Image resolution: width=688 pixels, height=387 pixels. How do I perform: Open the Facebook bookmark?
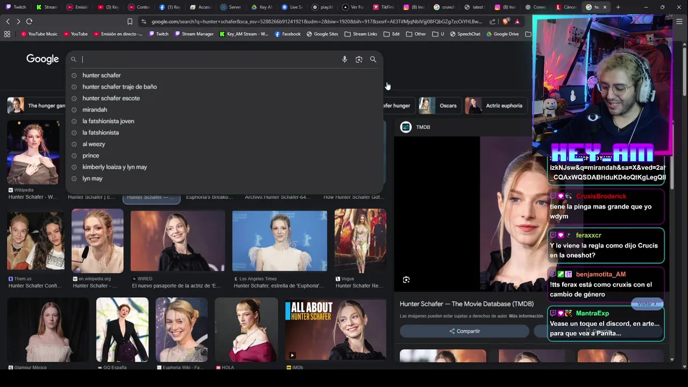288,34
